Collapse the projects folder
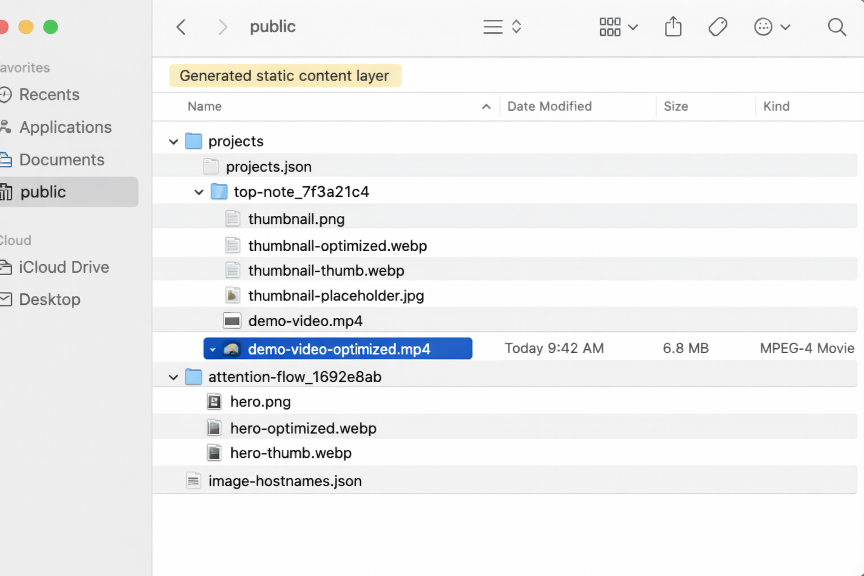 pos(173,142)
